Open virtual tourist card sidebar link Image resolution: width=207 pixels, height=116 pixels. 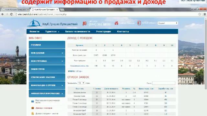[x=48, y=101]
